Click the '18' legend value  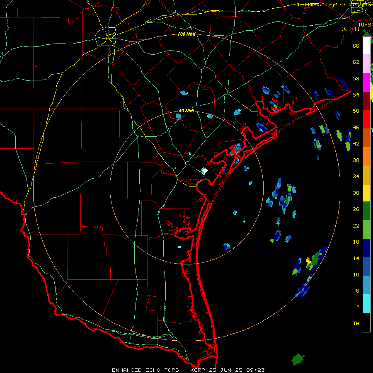pos(356,242)
